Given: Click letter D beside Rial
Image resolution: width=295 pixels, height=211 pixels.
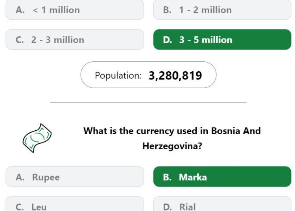Looking at the screenshot, I should 168,207.
